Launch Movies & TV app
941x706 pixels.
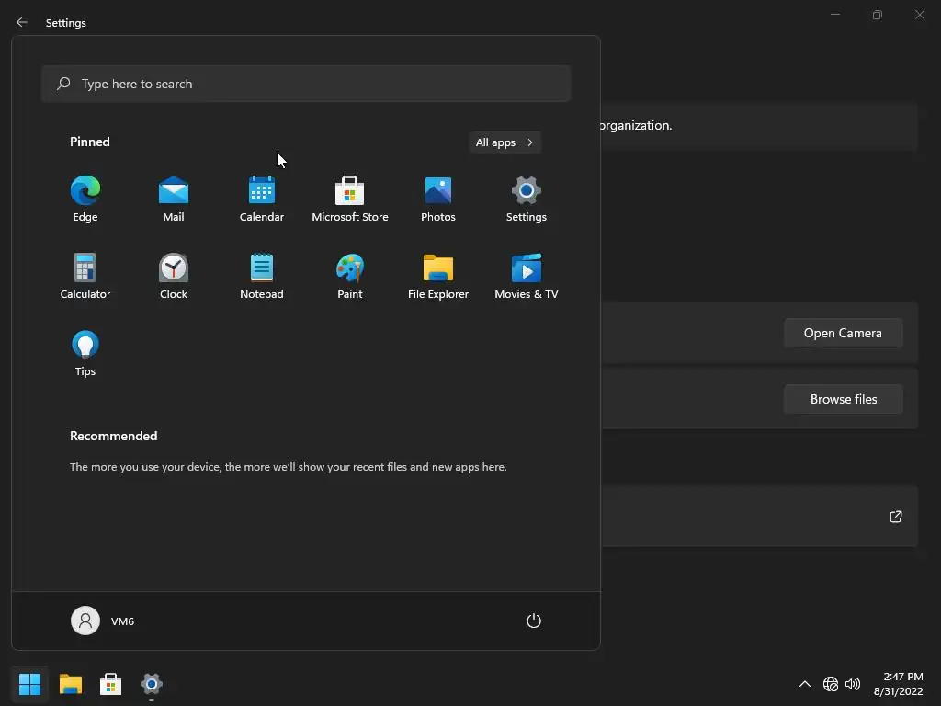point(527,276)
